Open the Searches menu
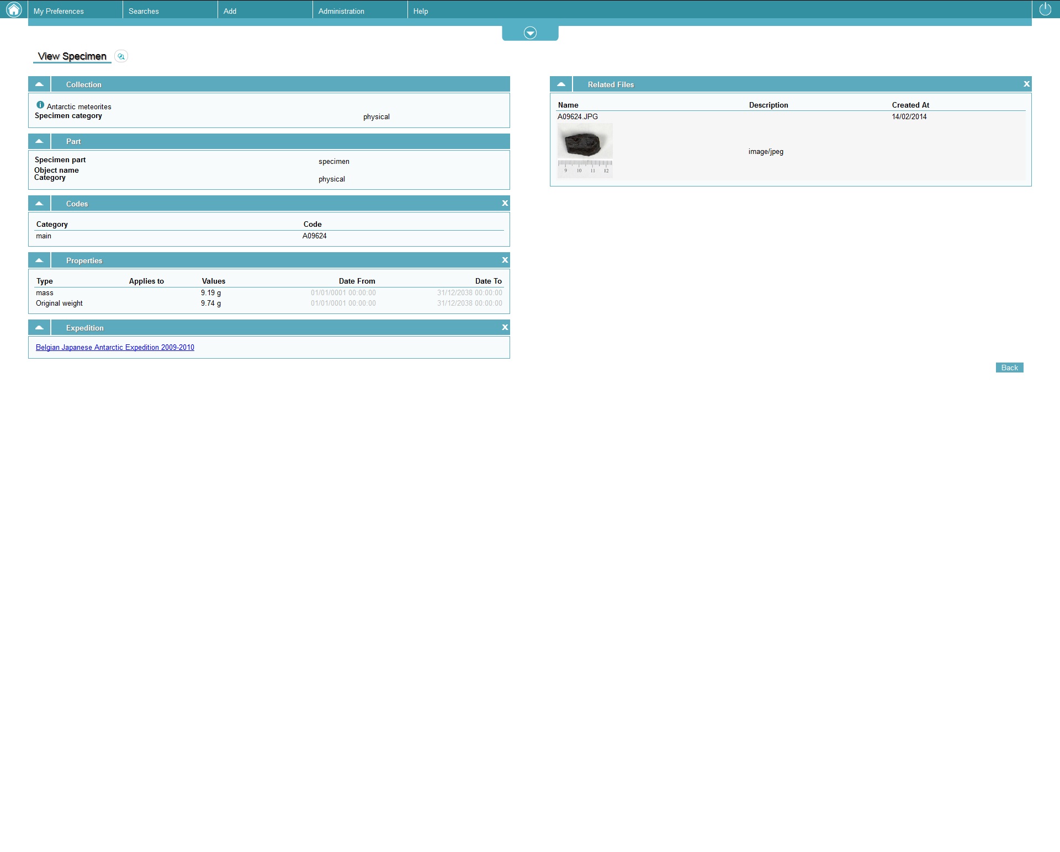This screenshot has width=1060, height=852. [x=144, y=11]
